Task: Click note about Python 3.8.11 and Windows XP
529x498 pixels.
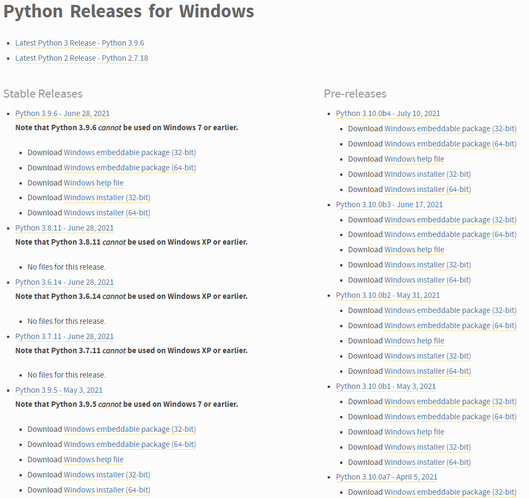Action: click(131, 242)
